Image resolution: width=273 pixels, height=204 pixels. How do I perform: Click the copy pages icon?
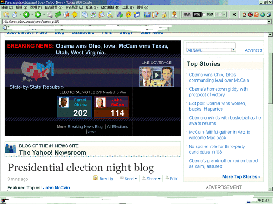[85, 15]
